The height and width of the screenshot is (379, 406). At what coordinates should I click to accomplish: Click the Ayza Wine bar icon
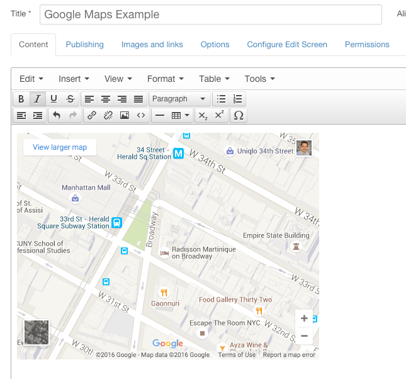[x=222, y=348]
